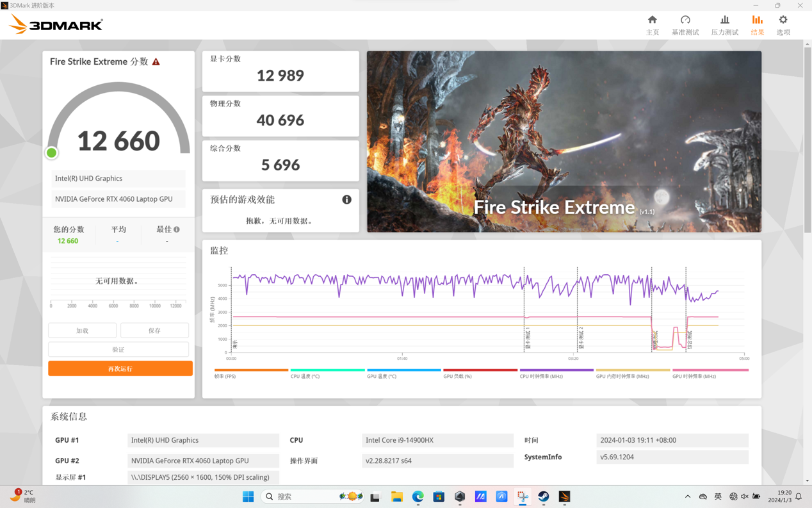Screen dimensions: 812x508
Task: Click the 保存 (Save) button
Action: 154,331
